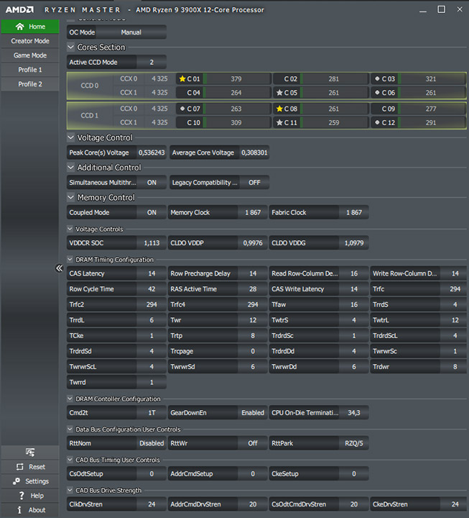Image resolution: width=469 pixels, height=518 pixels.
Task: Click the dot marker icon on core C 06
Action: pyautogui.click(x=377, y=93)
